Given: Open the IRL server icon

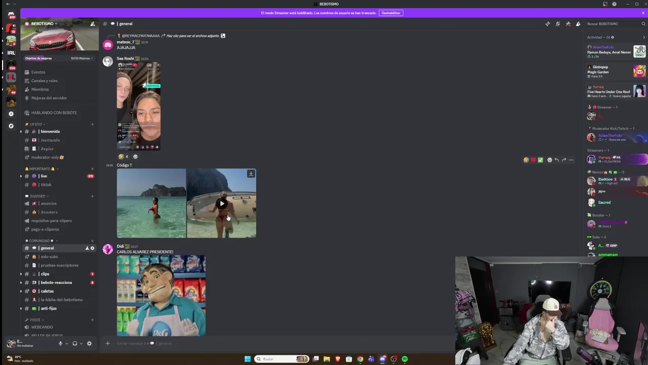Looking at the screenshot, I should [11, 53].
